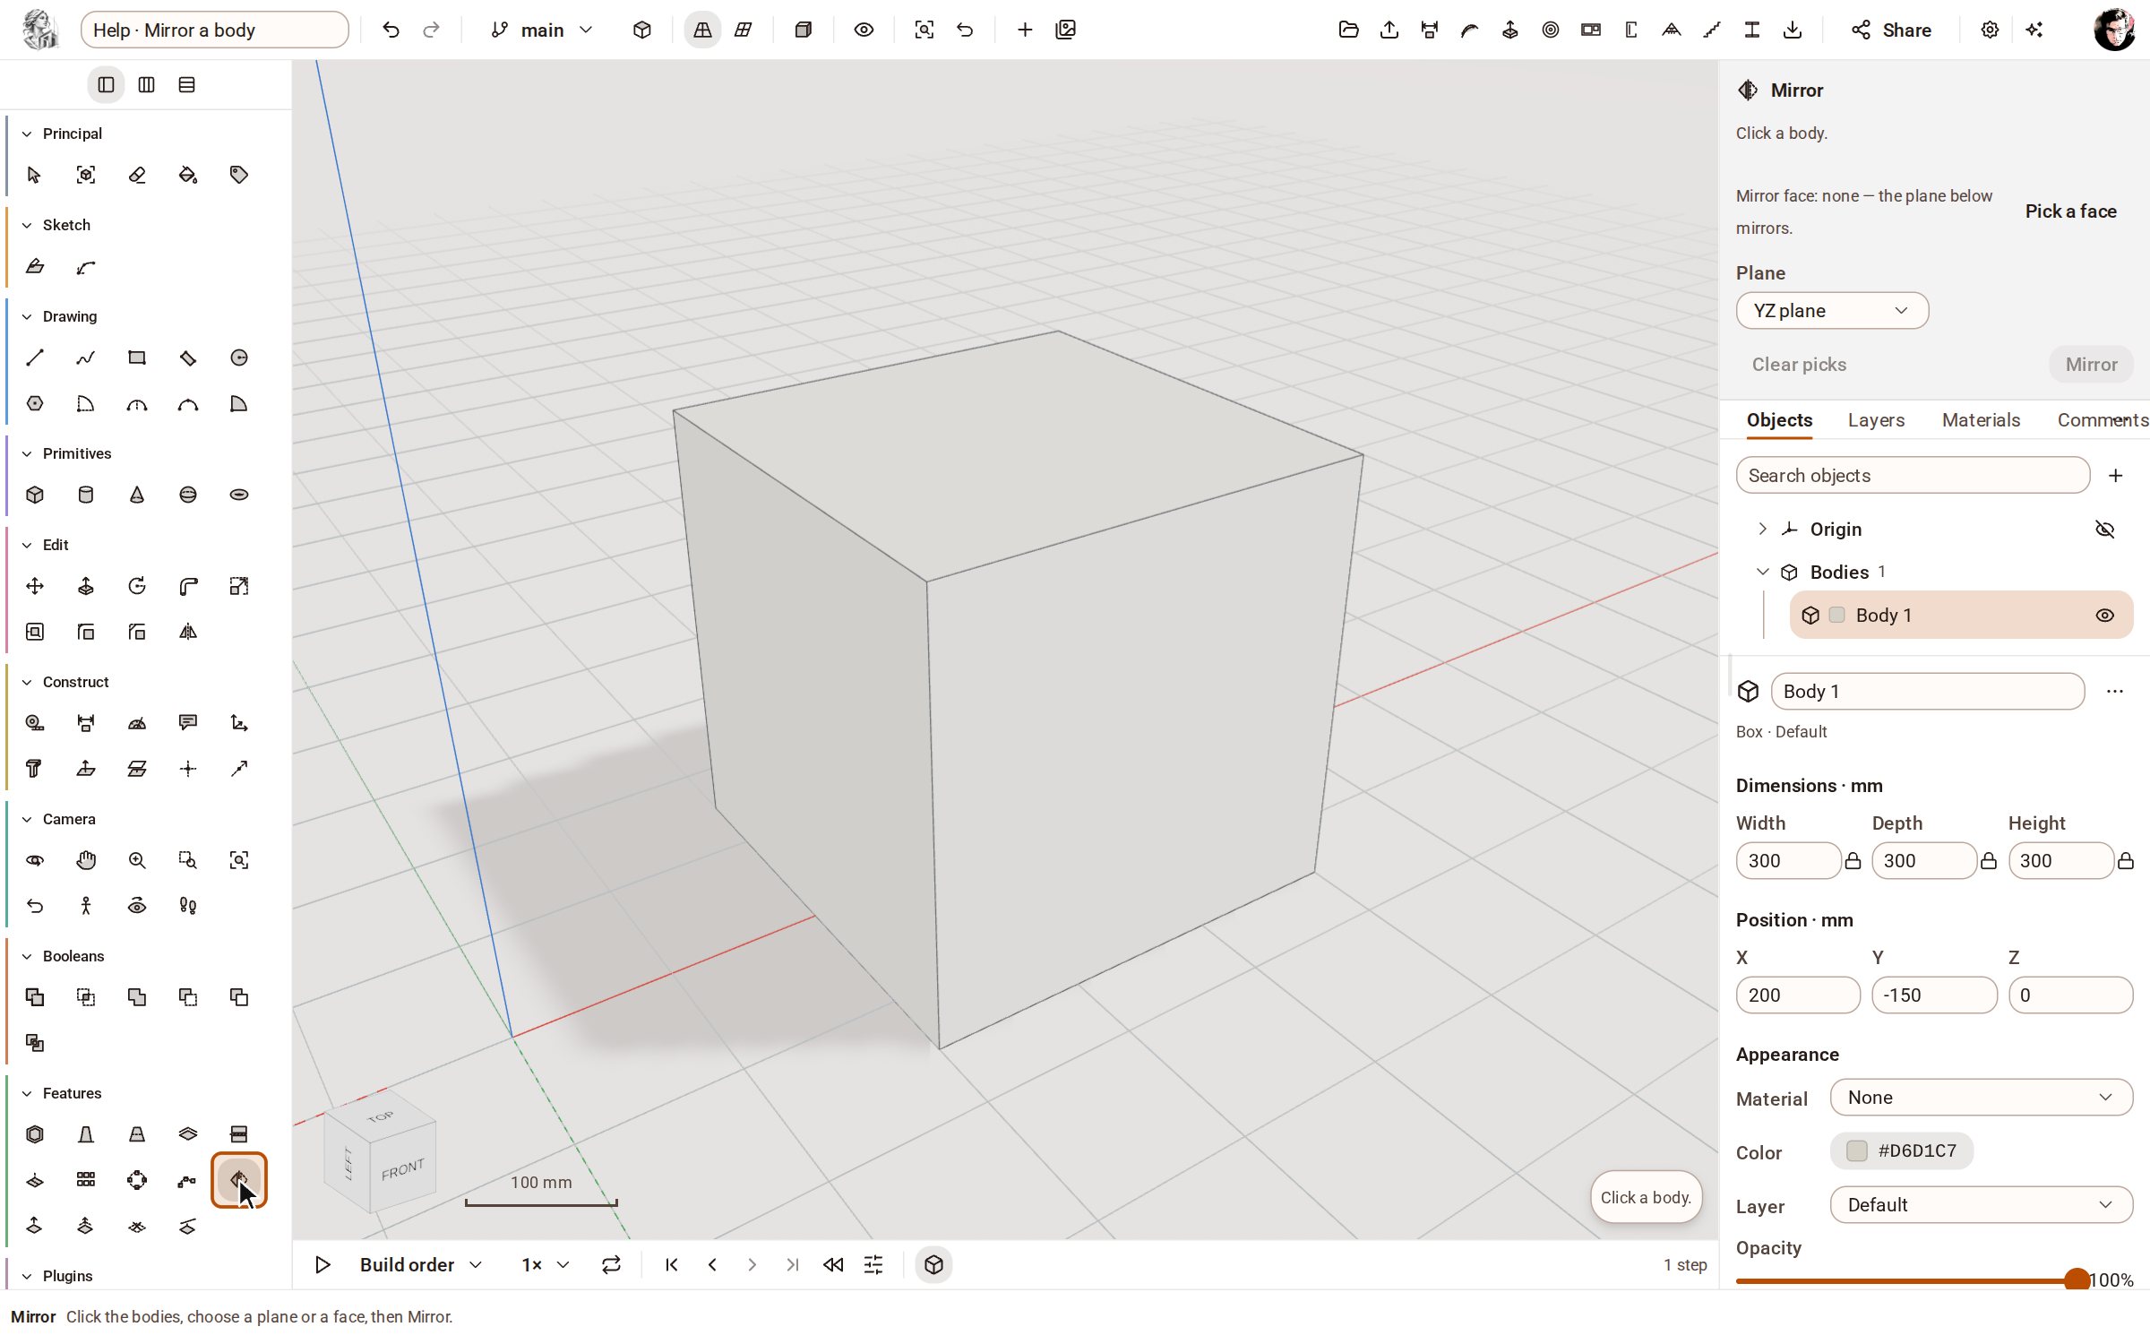2150x1344 pixels.
Task: Select the Tape measure tool in Construct
Action: [35, 723]
